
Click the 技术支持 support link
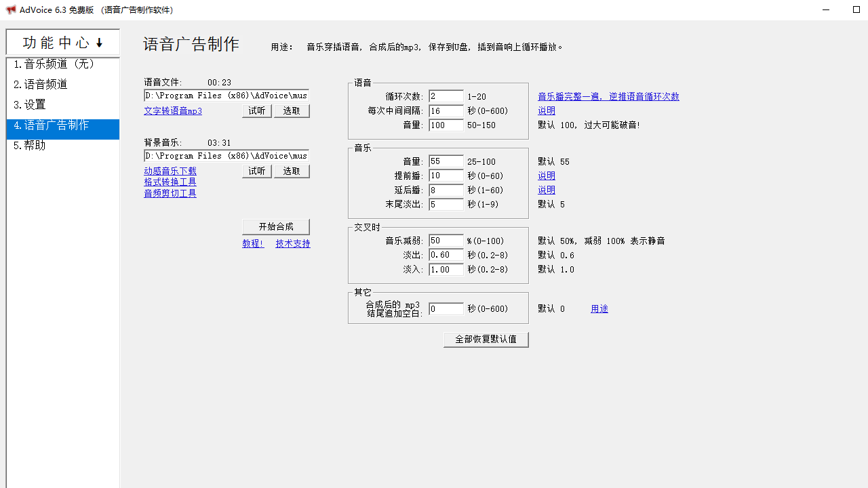tap(292, 243)
